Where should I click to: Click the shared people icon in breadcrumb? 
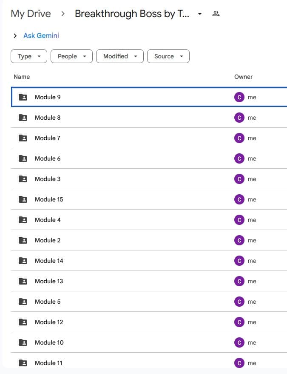click(x=216, y=14)
